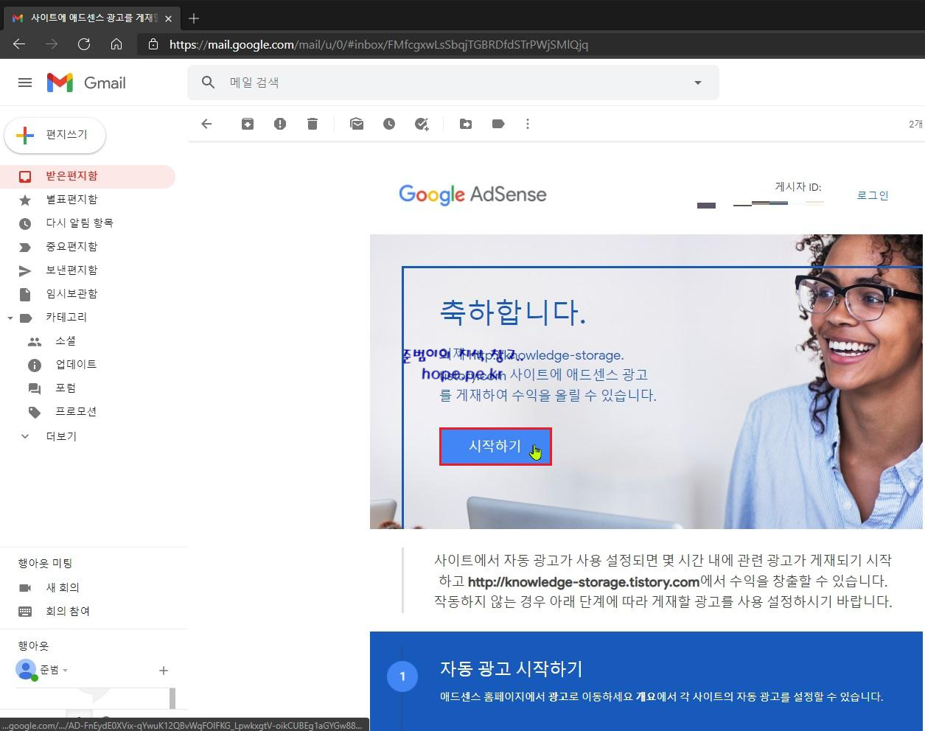This screenshot has width=925, height=731.
Task: Click the browser forward arrow
Action: pyautogui.click(x=52, y=44)
